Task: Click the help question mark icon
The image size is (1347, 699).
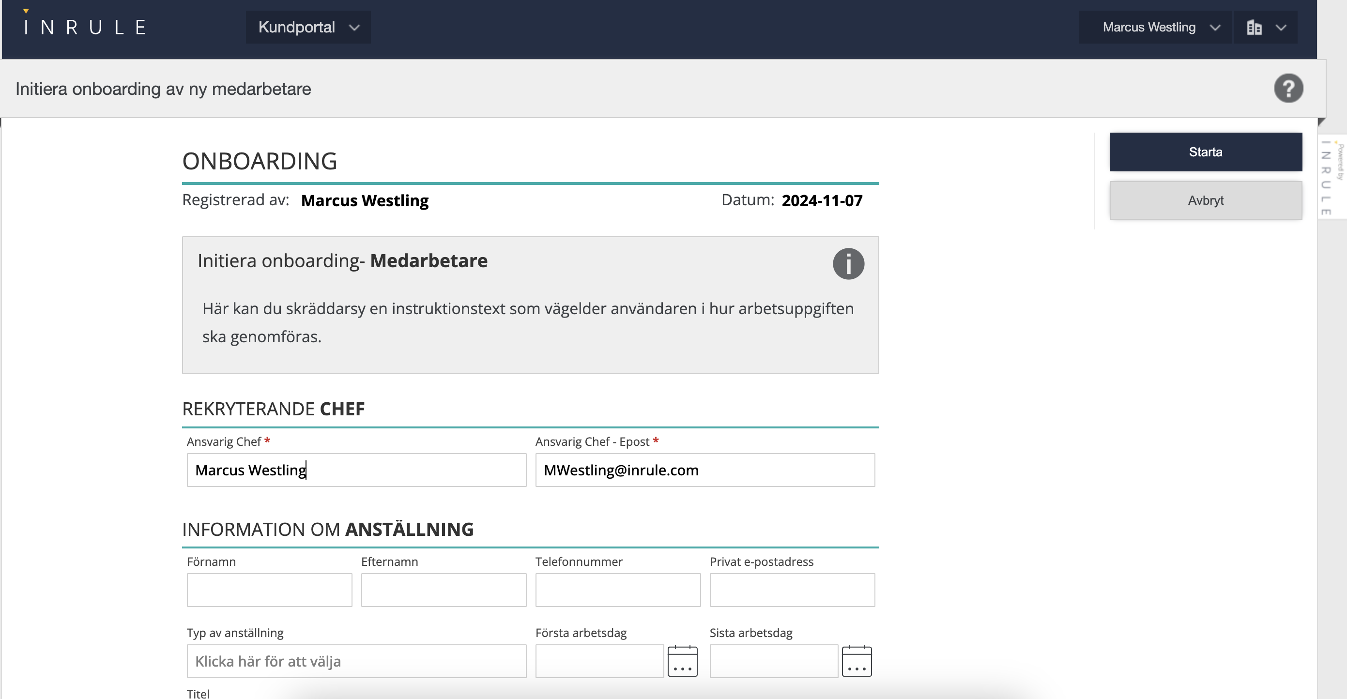Action: [x=1288, y=89]
